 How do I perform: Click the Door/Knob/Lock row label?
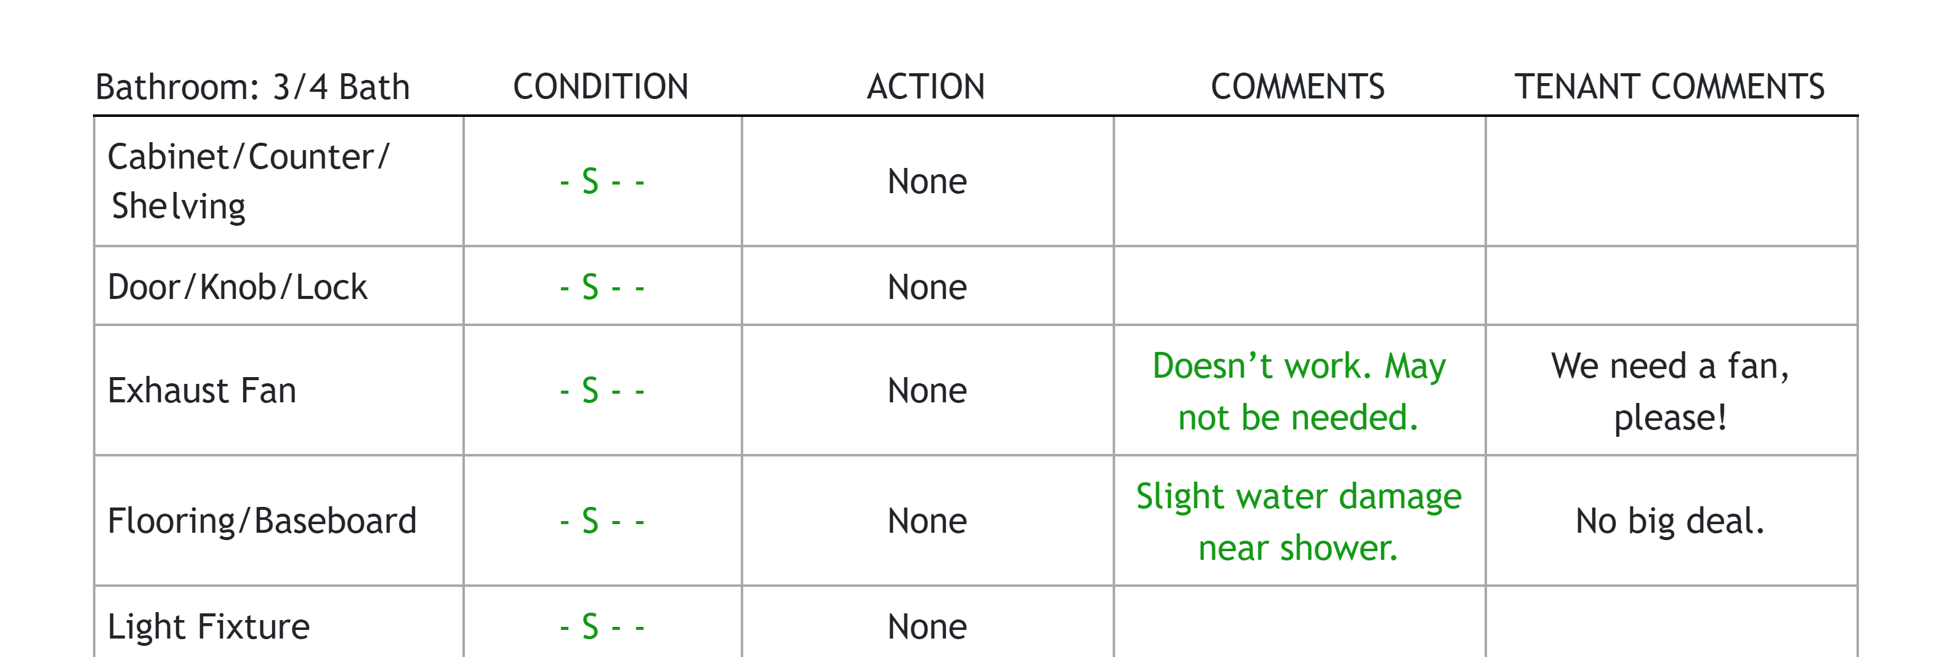click(237, 288)
